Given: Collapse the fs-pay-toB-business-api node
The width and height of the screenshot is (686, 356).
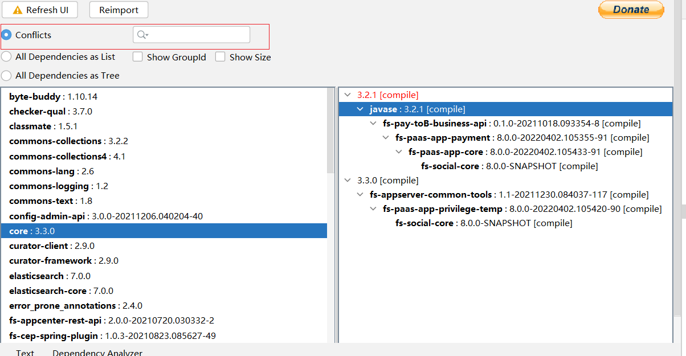Looking at the screenshot, I should (373, 124).
